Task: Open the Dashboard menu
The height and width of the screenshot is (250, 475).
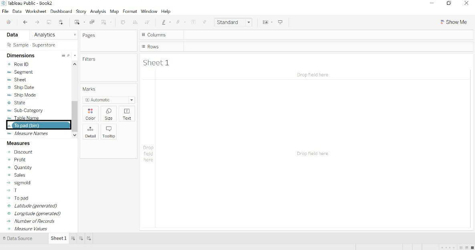Action: point(61,11)
